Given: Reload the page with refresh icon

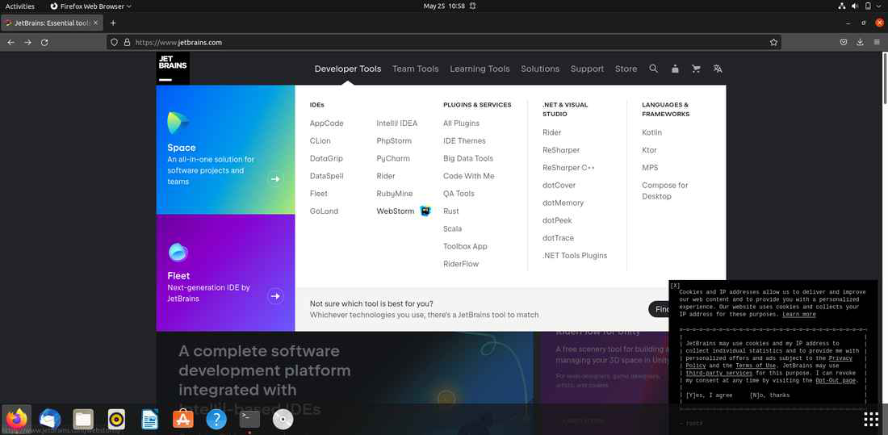Looking at the screenshot, I should pyautogui.click(x=44, y=43).
